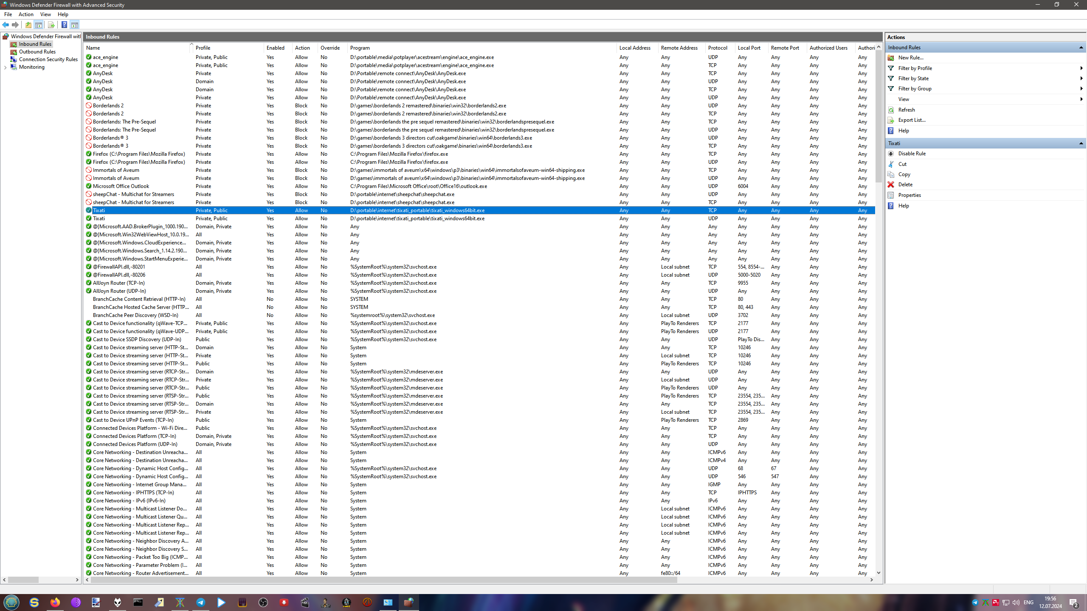Click the Back arrow toolbar icon

coord(6,25)
